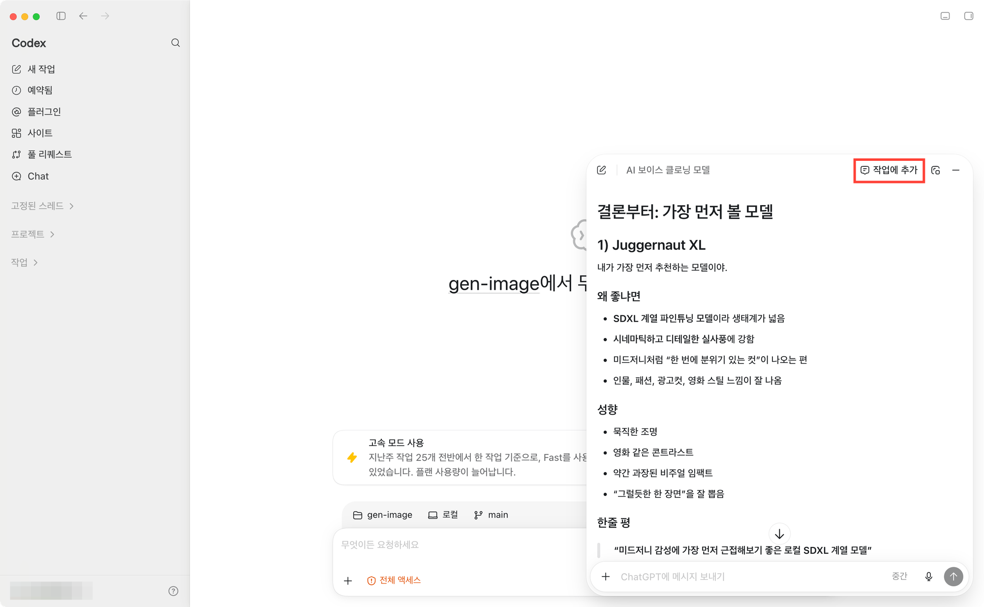
Task: Click the 한줄 평 subheading
Action: tap(614, 523)
